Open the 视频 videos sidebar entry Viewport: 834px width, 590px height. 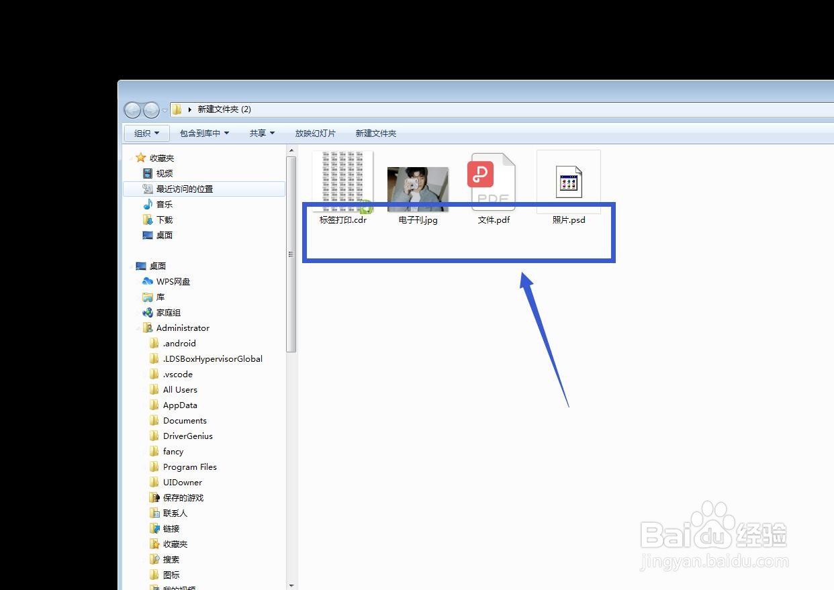tap(165, 173)
